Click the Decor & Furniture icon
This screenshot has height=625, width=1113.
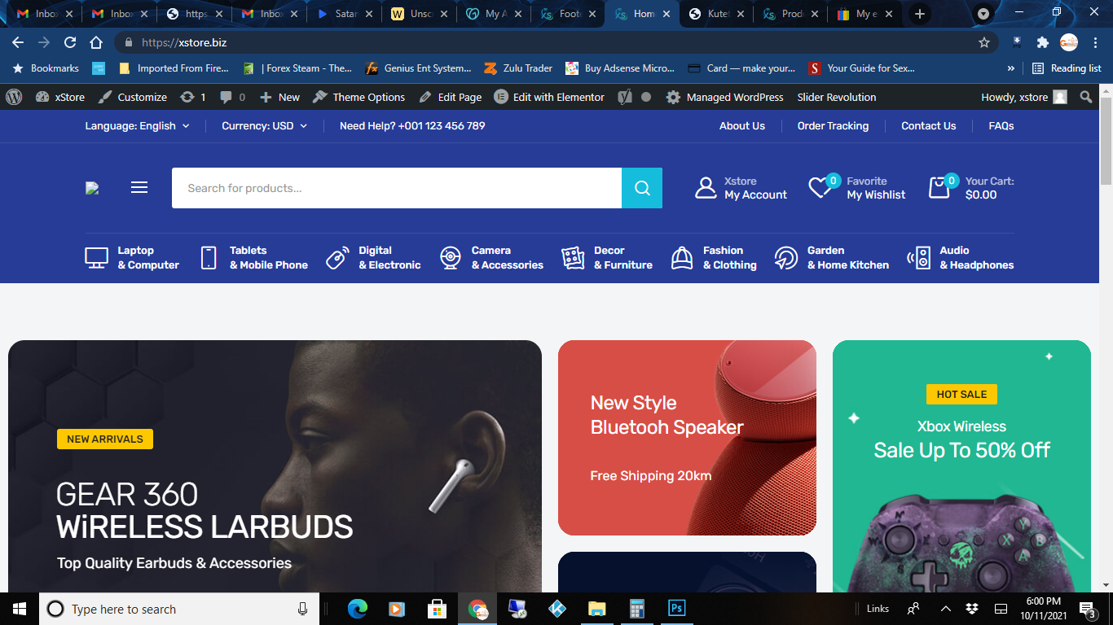click(x=573, y=258)
